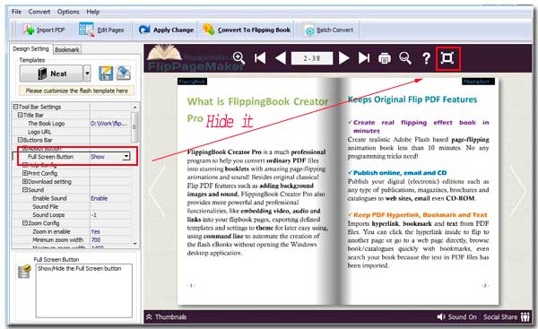Switch to the Design Setting tab
Viewport: 538px width, 329px height.
tap(30, 48)
